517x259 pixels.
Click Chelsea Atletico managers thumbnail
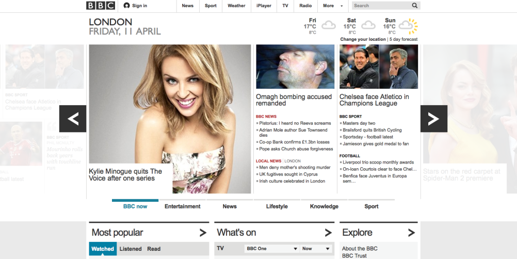tap(379, 67)
